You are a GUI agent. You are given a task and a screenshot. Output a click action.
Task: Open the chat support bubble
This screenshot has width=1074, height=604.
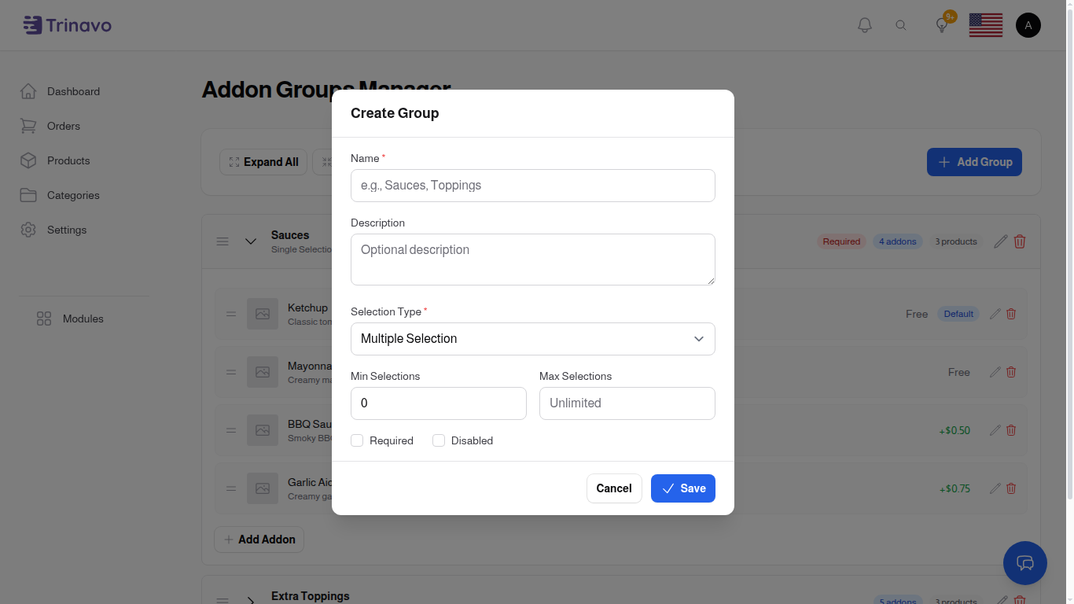coord(1025,563)
